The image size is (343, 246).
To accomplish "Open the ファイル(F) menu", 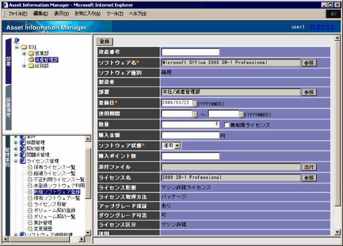I will coord(18,14).
